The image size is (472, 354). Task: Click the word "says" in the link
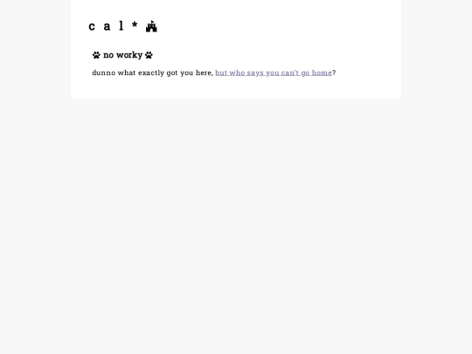click(x=255, y=73)
